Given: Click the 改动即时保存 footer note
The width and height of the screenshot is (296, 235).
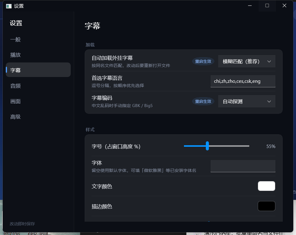Looking at the screenshot, I should (22, 224).
